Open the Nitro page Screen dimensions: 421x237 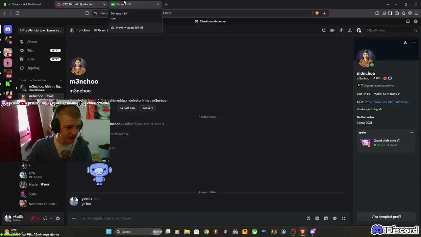click(x=41, y=50)
